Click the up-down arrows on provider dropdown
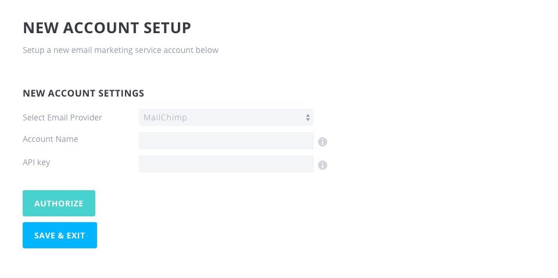Image resolution: width=558 pixels, height=278 pixels. pyautogui.click(x=307, y=117)
